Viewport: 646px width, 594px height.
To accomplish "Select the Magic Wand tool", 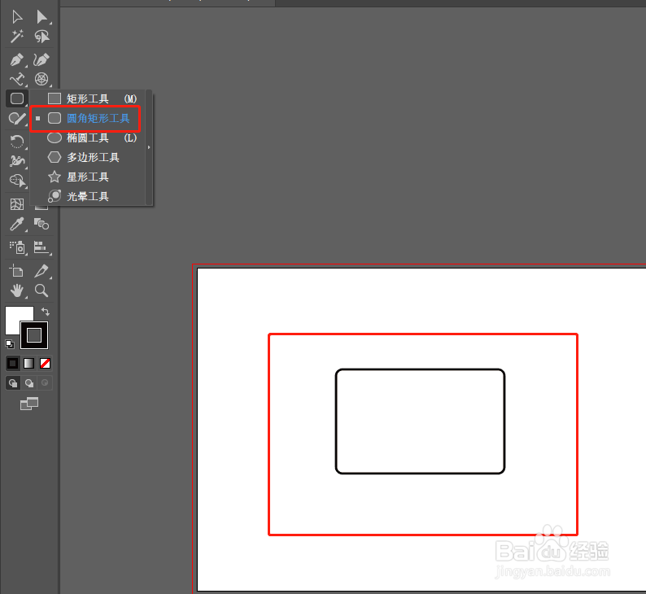I will (17, 37).
